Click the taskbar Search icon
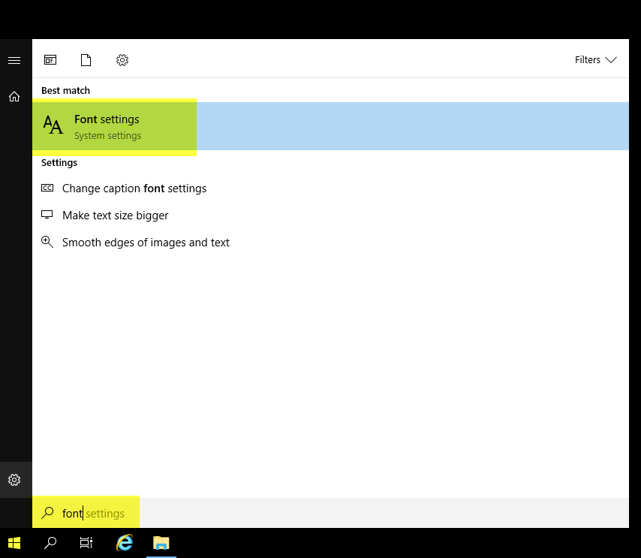 coord(50,543)
